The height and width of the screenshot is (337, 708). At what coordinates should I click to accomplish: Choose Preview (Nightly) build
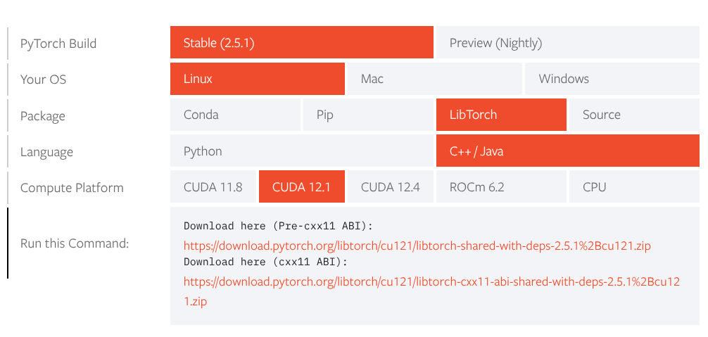568,42
